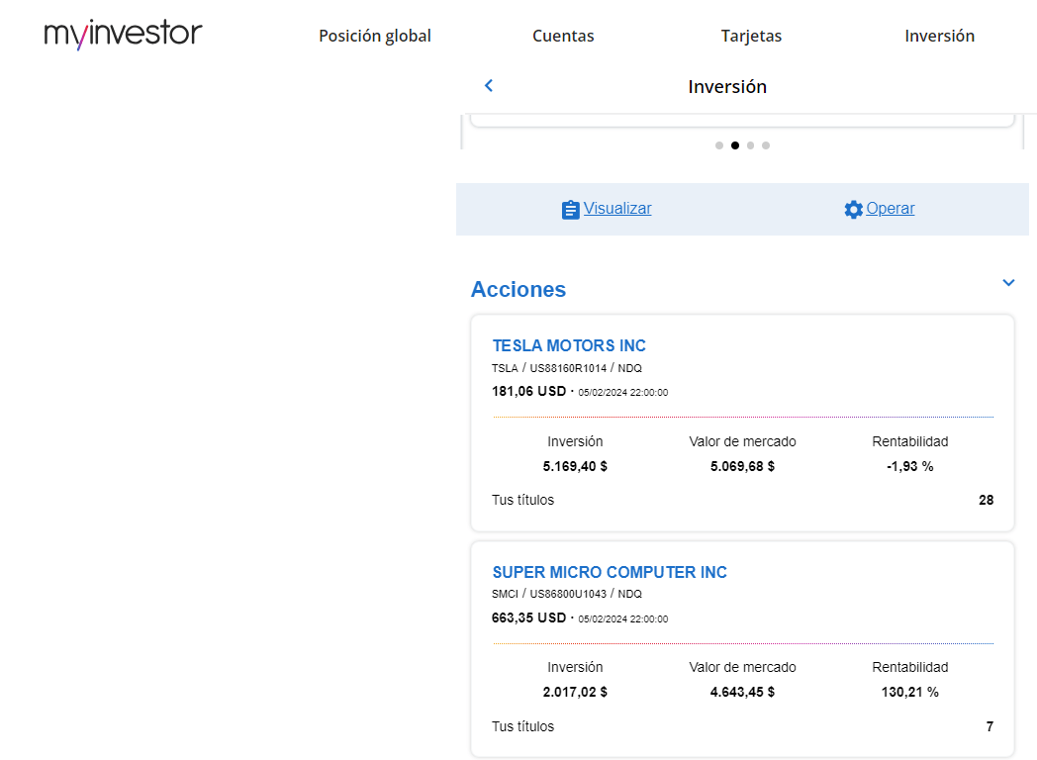Click the Operar link

click(x=891, y=209)
